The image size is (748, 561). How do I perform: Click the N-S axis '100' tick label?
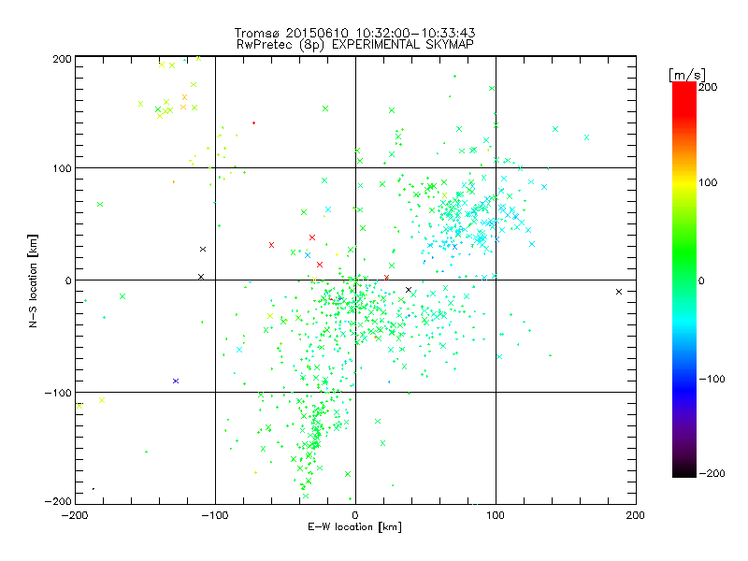62,168
